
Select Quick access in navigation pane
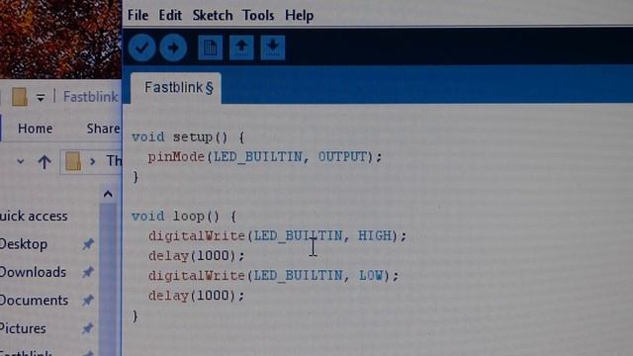[34, 216]
